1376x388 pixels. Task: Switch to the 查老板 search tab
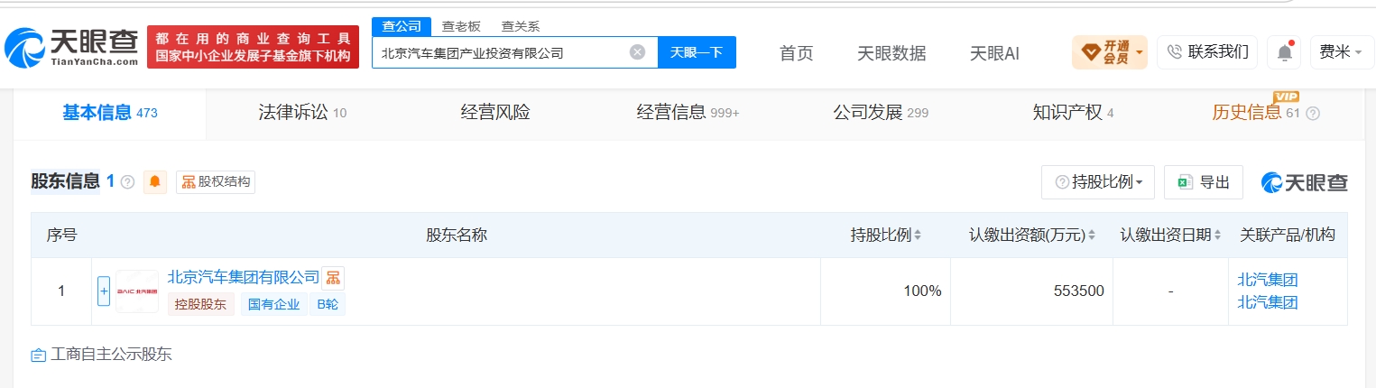pyautogui.click(x=461, y=26)
